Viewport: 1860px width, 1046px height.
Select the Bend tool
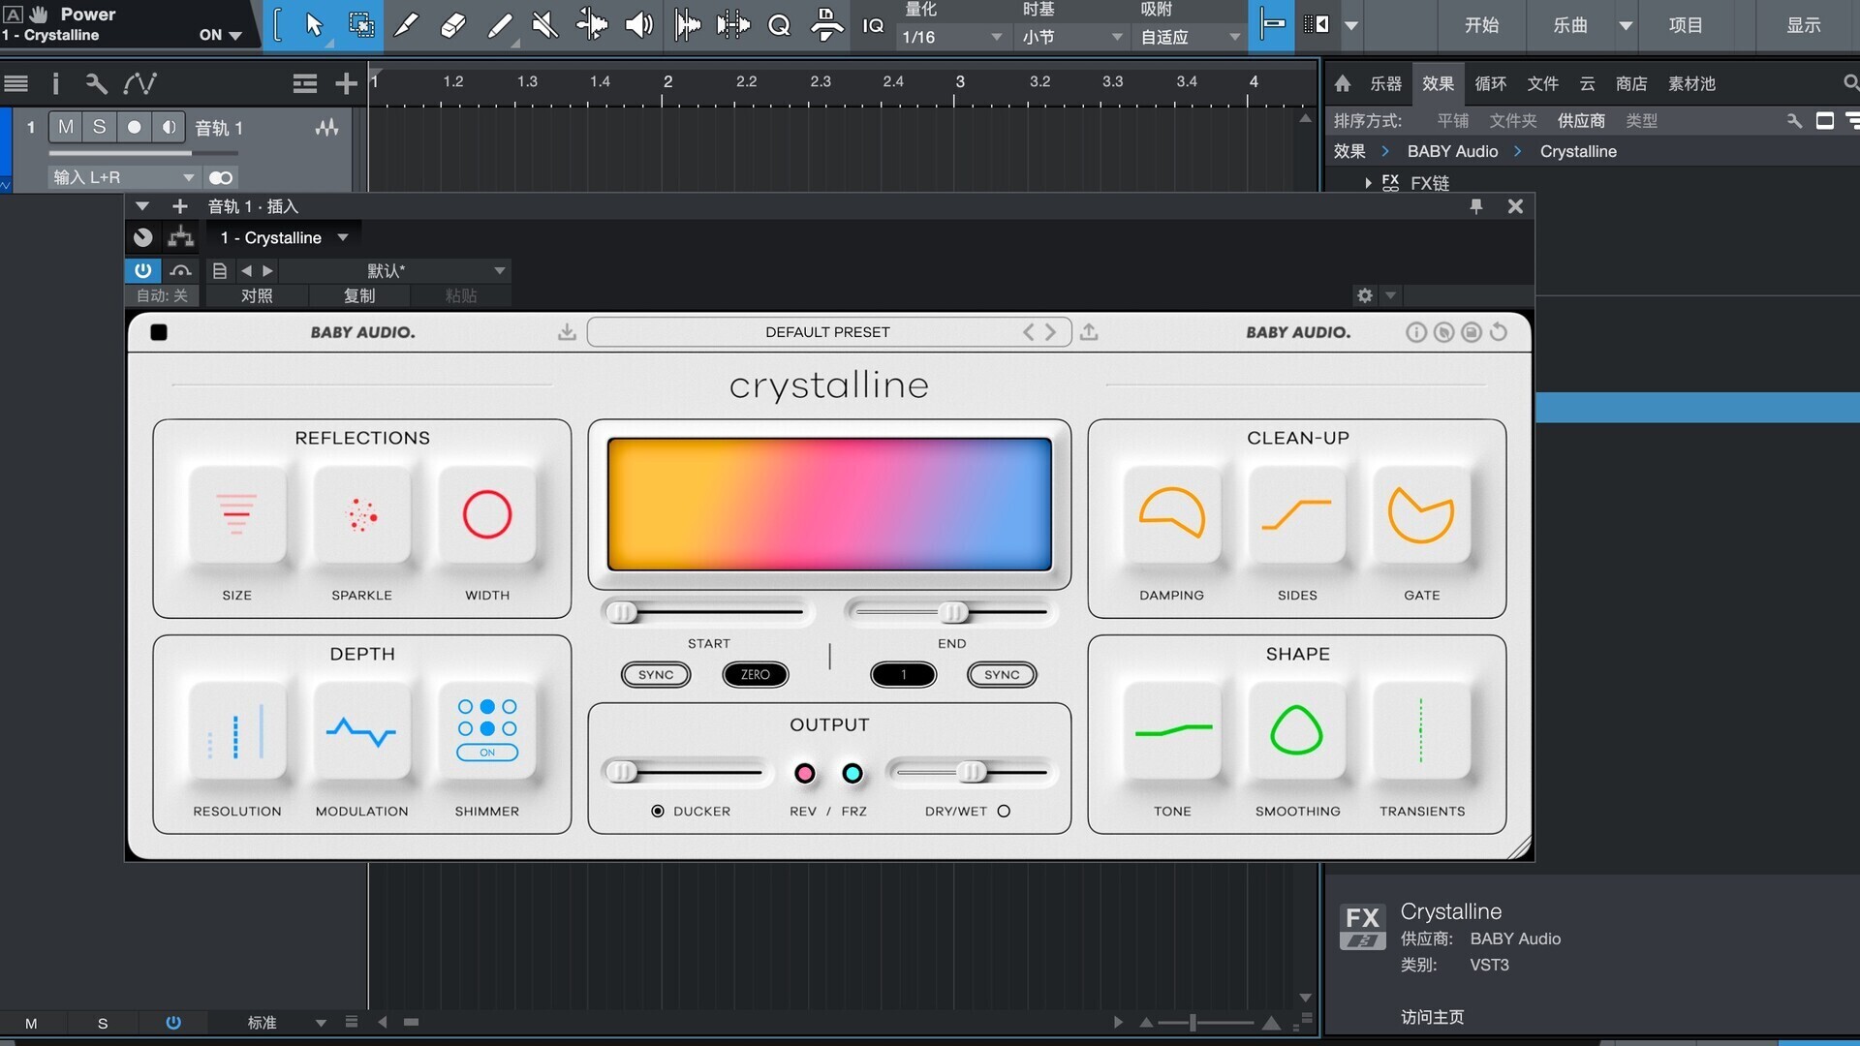(x=592, y=24)
